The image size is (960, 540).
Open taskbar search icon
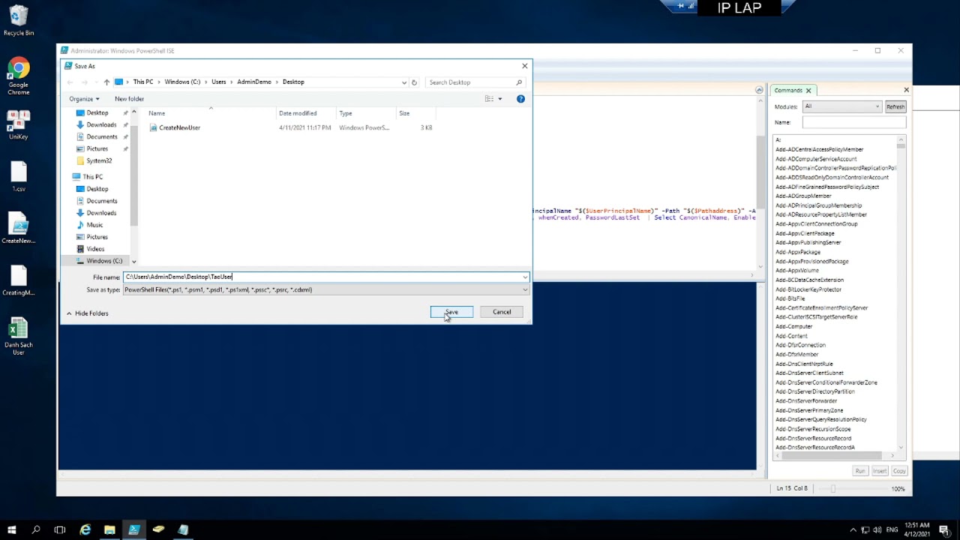[35, 529]
